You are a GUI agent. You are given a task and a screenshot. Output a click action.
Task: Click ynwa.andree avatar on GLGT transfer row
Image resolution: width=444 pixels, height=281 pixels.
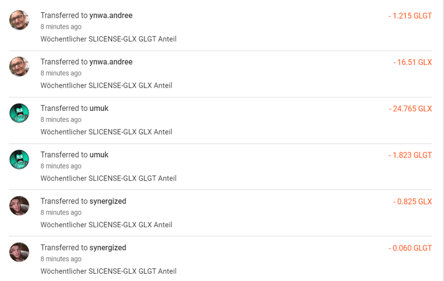(19, 21)
